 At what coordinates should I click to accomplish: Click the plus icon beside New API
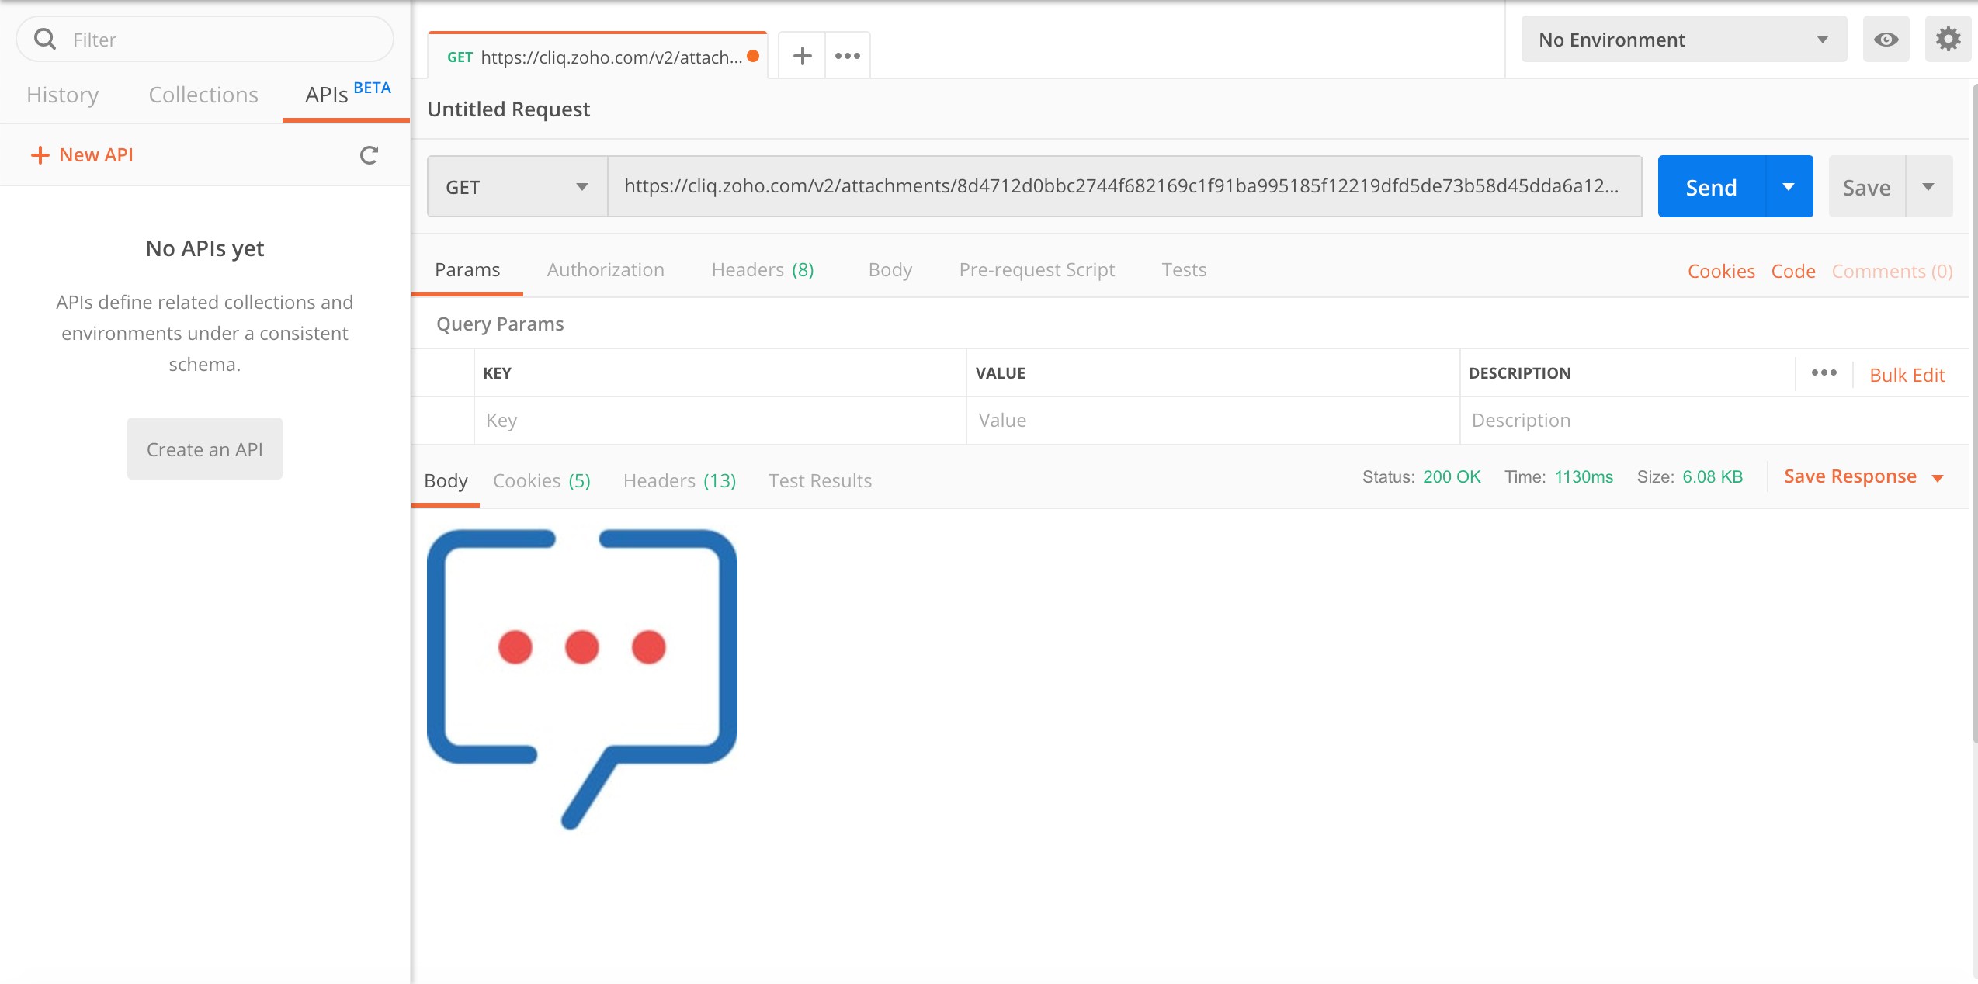40,155
